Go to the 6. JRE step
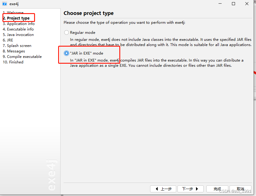 pos(8,40)
